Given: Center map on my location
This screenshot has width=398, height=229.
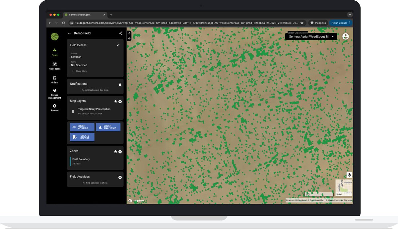Looking at the screenshot, I should pos(349,175).
